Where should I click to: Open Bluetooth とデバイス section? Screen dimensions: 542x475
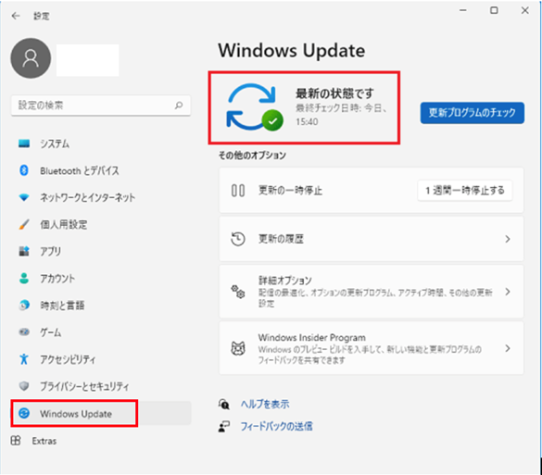pyautogui.click(x=80, y=170)
